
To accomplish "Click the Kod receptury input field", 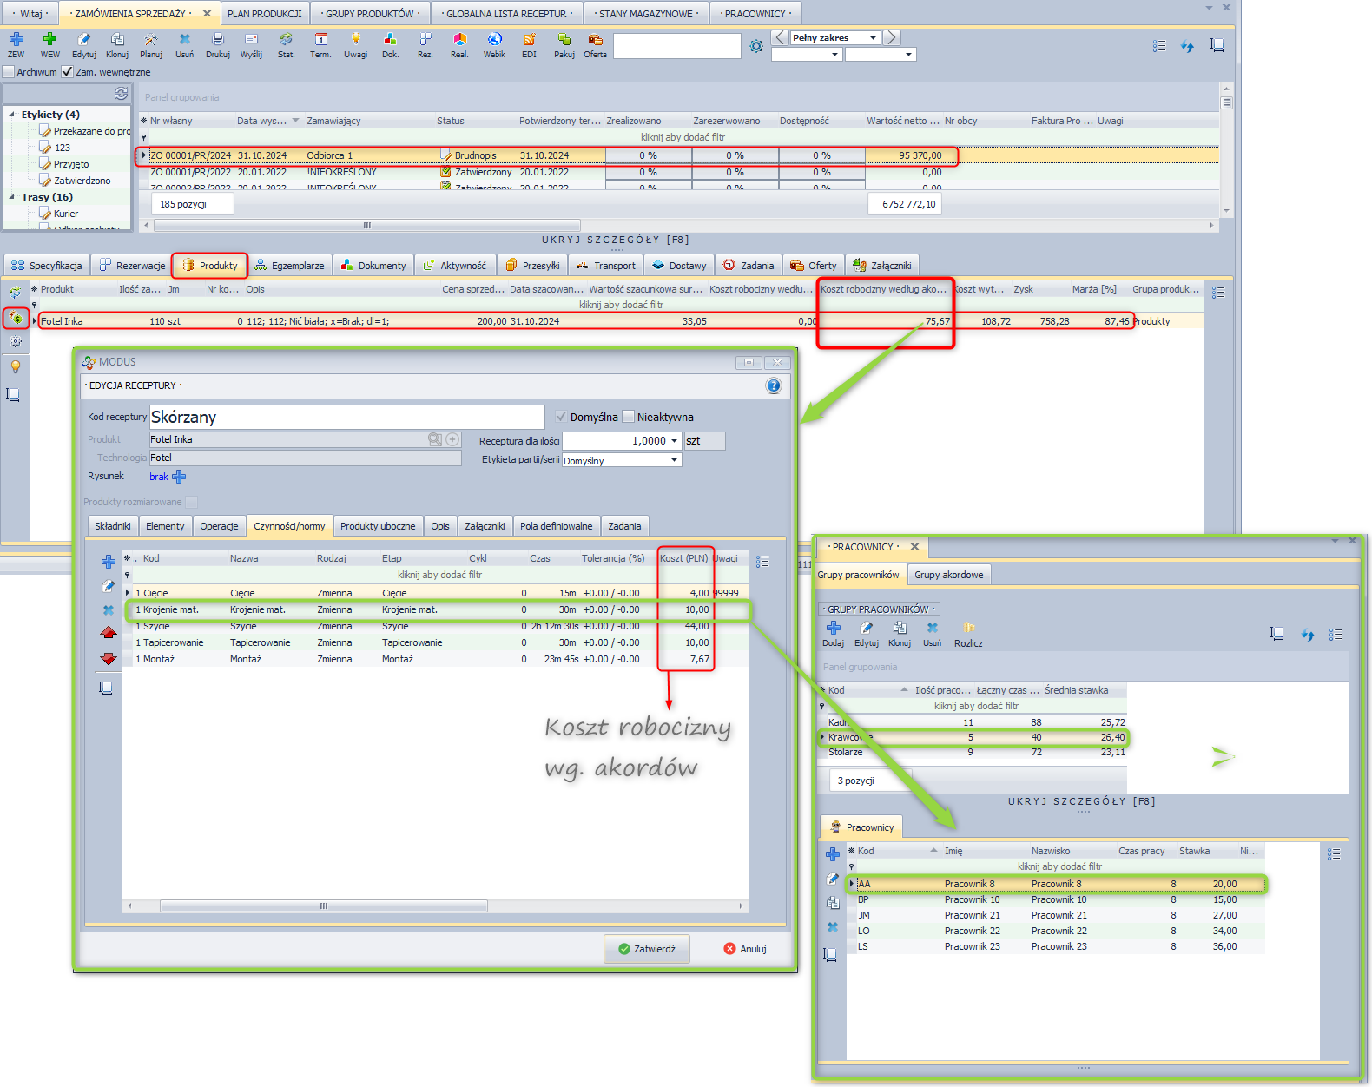I will [346, 418].
